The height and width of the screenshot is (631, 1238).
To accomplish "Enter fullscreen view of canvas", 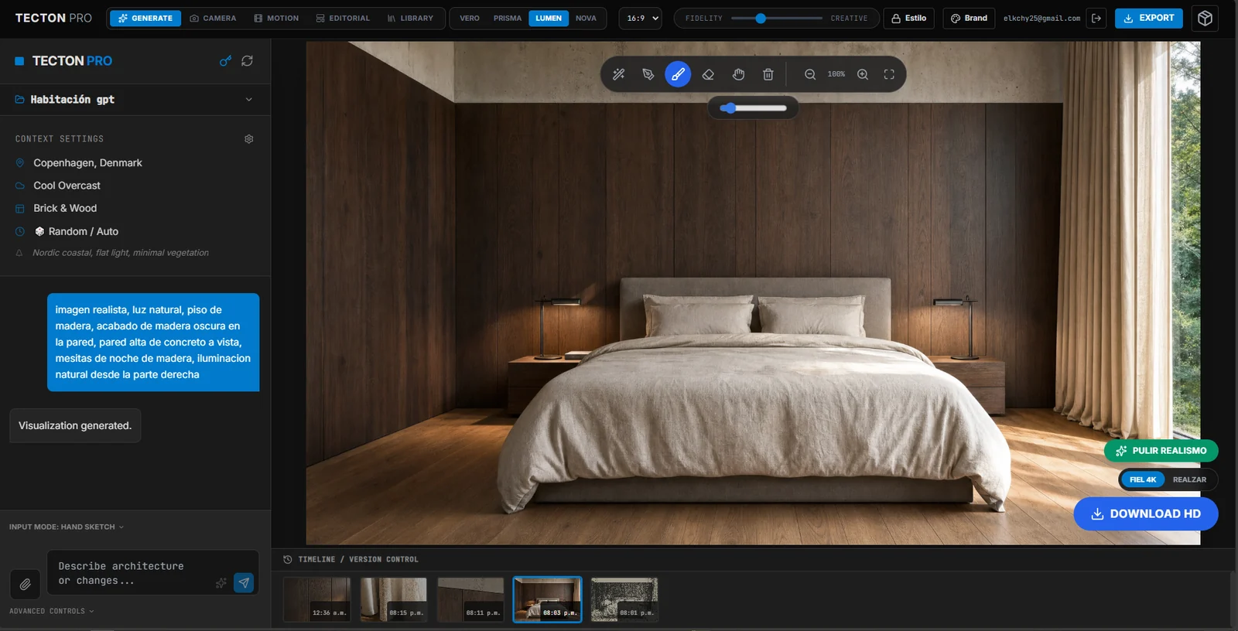I will [x=889, y=74].
